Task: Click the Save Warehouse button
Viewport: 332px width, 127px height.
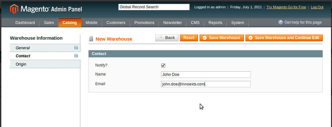Action: click(221, 38)
